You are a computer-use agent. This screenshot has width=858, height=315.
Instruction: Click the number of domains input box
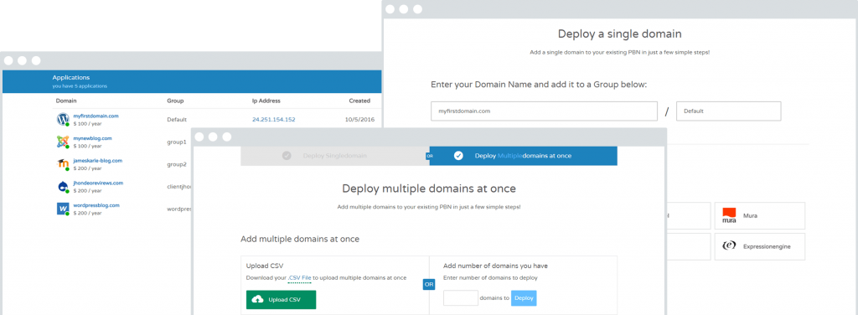(x=461, y=298)
